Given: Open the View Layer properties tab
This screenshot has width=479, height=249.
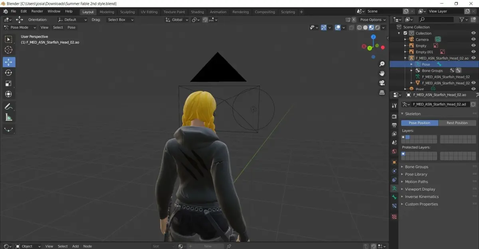Looking at the screenshot, I should point(394,134).
